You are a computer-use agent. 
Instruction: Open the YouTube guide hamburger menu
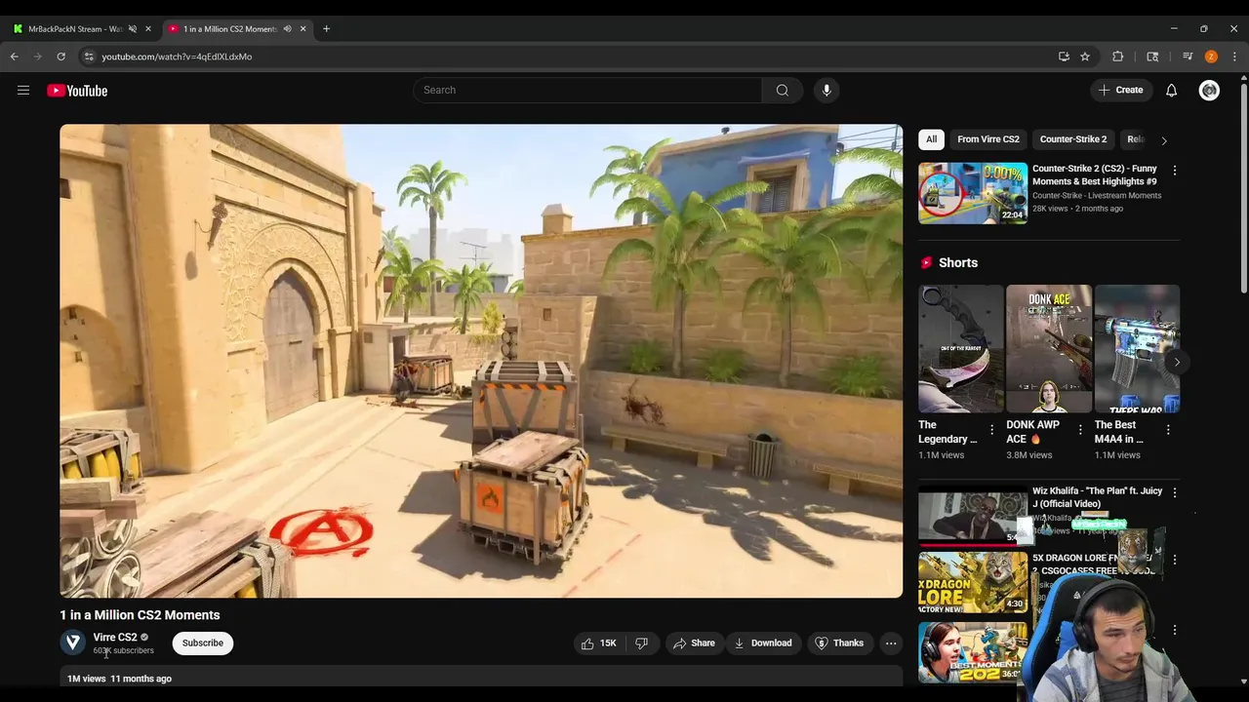[23, 91]
